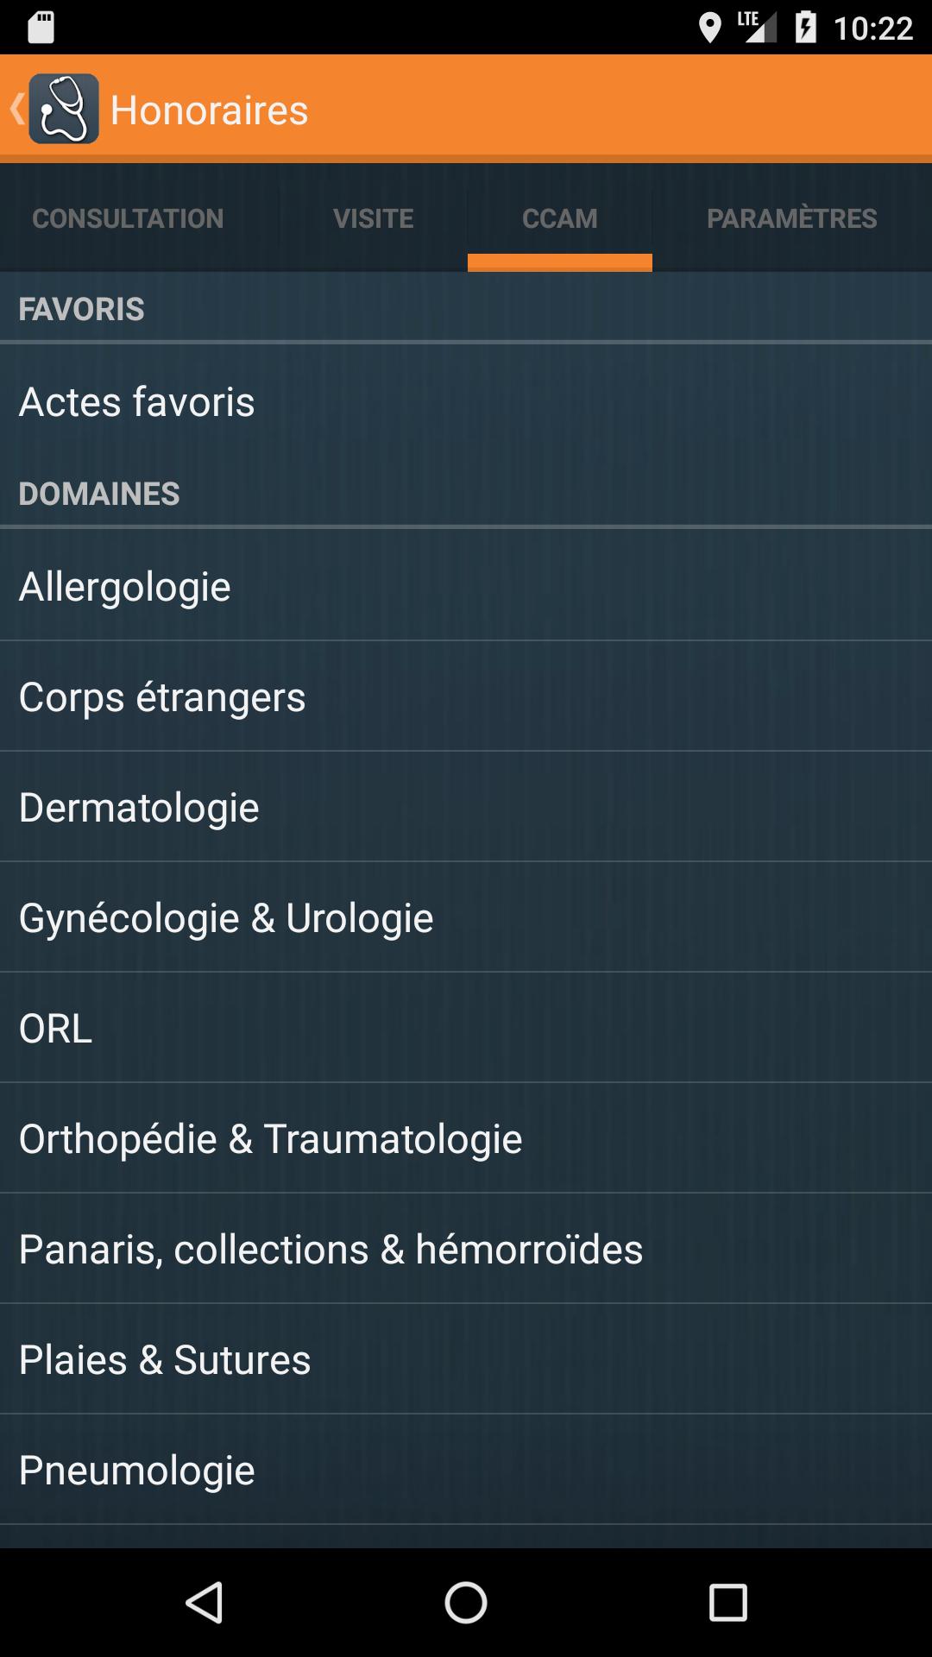Switch to the Consultation tab

(128, 218)
